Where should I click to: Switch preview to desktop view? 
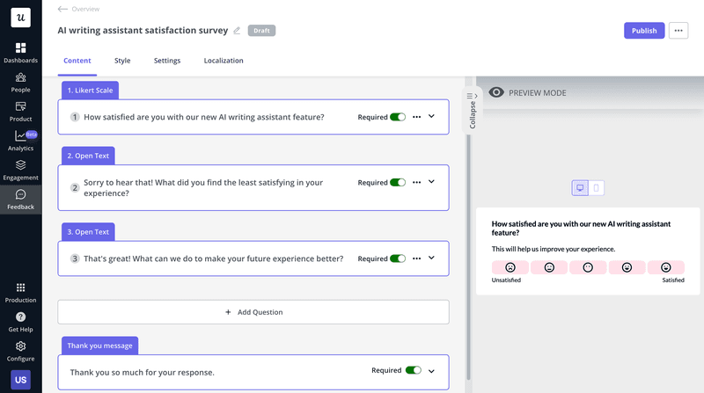pyautogui.click(x=580, y=187)
